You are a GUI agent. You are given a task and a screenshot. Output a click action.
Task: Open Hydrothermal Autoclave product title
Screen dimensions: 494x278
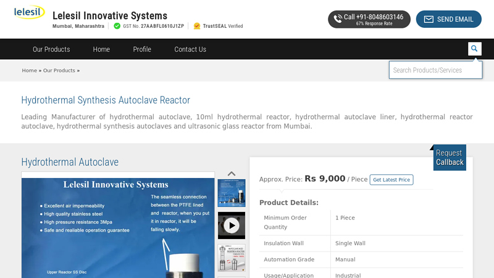pos(70,162)
